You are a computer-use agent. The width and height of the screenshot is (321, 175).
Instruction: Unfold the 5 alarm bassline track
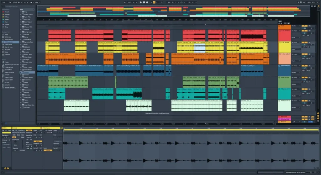(x=279, y=66)
